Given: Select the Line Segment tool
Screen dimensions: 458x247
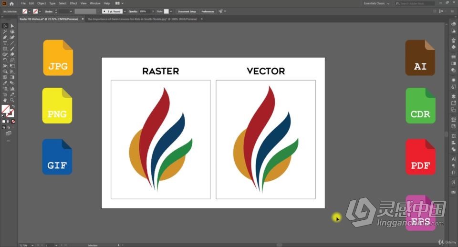Looking at the screenshot, I should coord(12,43).
